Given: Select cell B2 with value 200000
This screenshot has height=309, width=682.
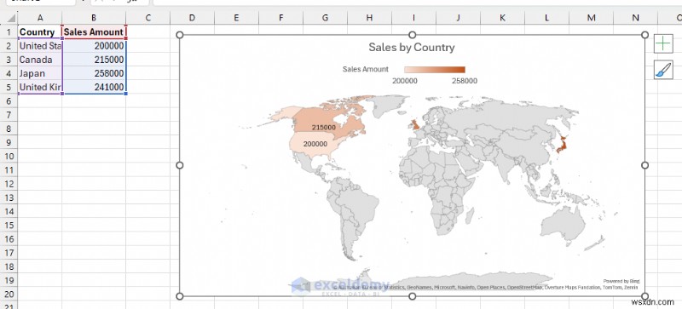Looking at the screenshot, I should (x=94, y=46).
